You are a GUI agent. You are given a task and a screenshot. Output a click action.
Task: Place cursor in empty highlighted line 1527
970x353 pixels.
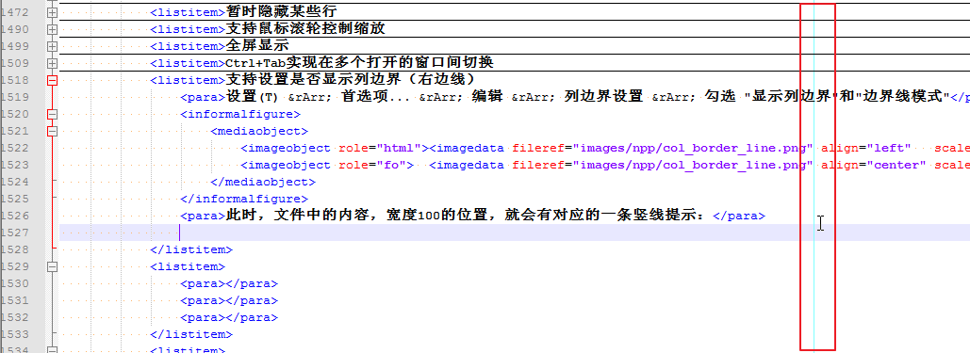[515, 233]
